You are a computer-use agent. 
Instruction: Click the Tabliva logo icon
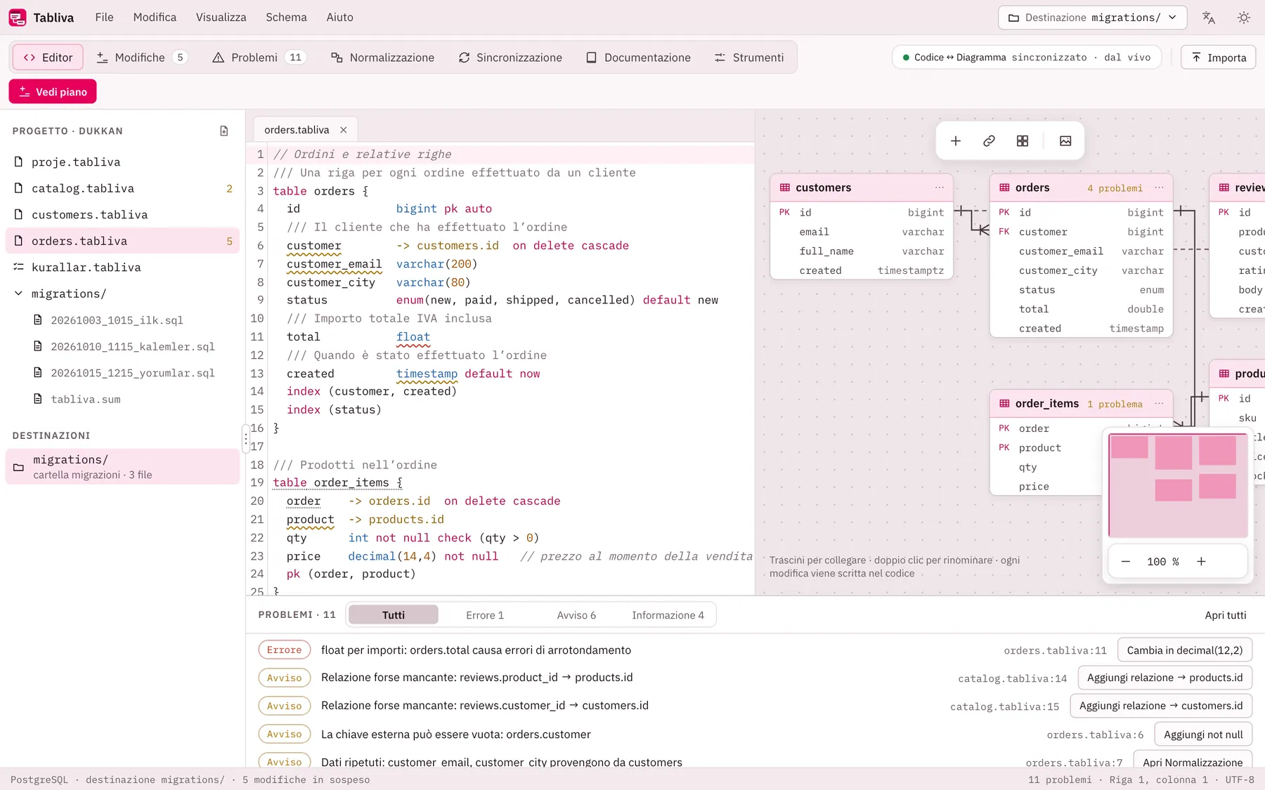tap(18, 18)
